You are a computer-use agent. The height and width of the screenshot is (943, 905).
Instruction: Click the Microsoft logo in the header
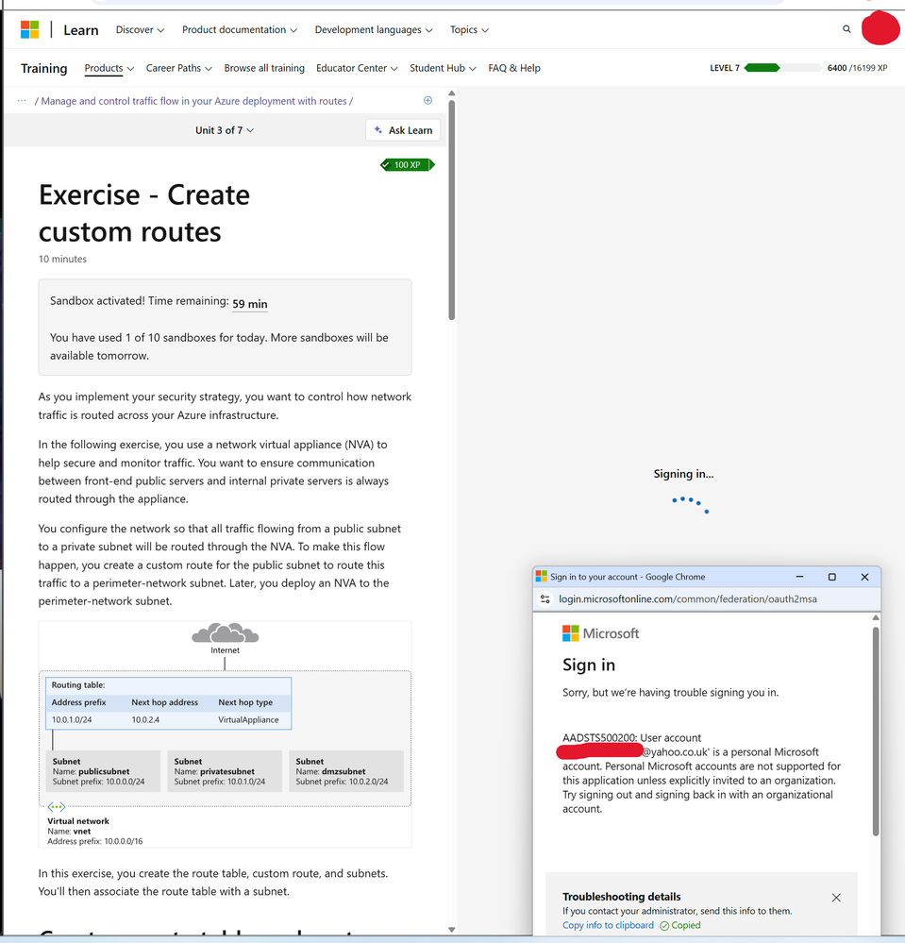29,29
